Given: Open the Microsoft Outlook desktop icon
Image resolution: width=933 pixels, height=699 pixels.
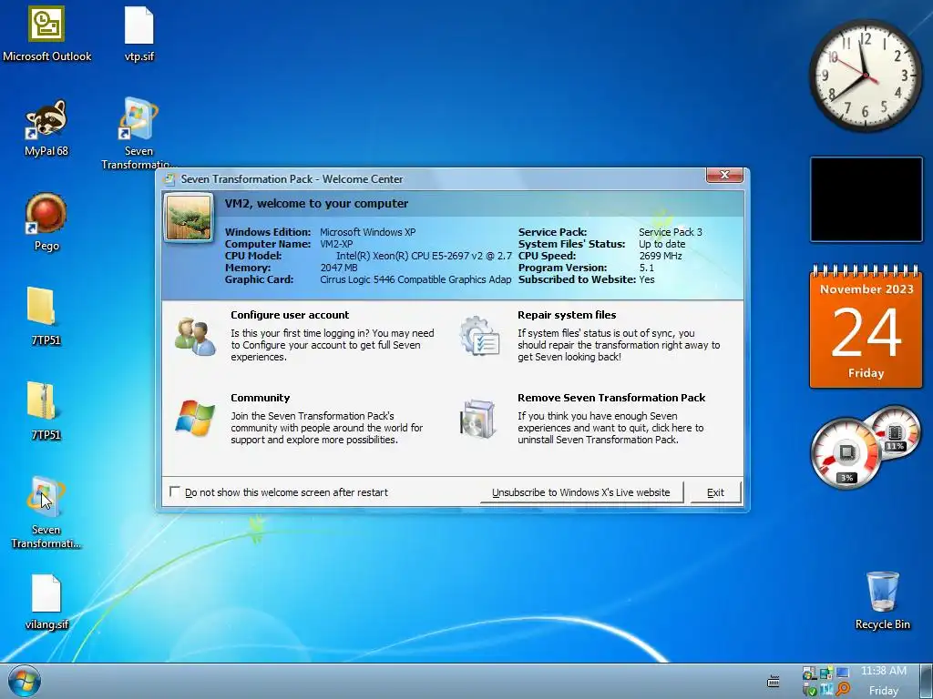Looking at the screenshot, I should point(47,25).
